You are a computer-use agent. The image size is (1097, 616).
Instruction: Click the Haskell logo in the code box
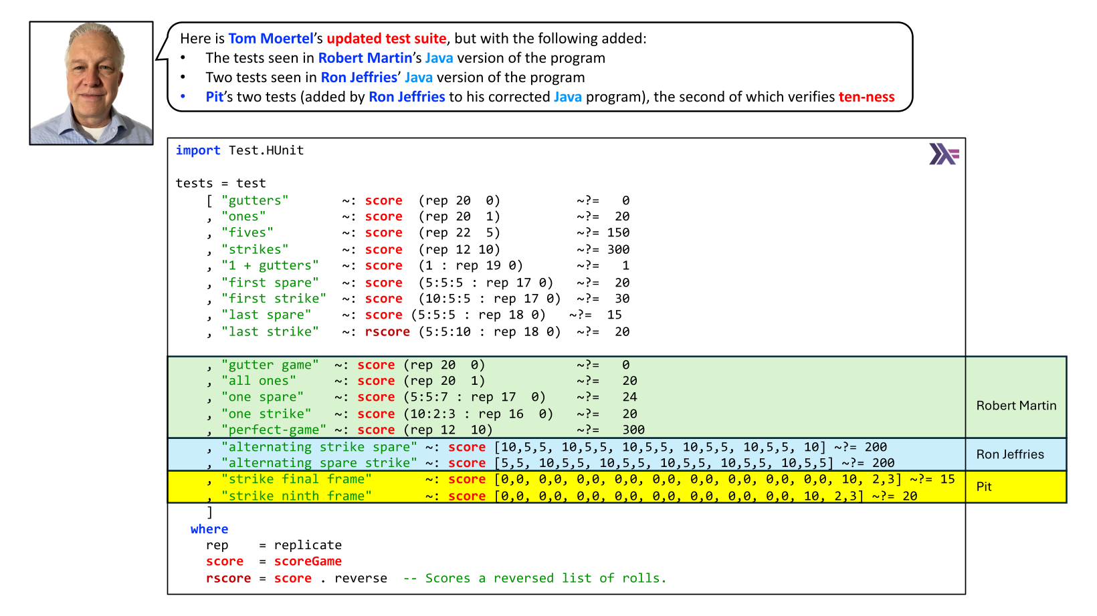coord(944,154)
